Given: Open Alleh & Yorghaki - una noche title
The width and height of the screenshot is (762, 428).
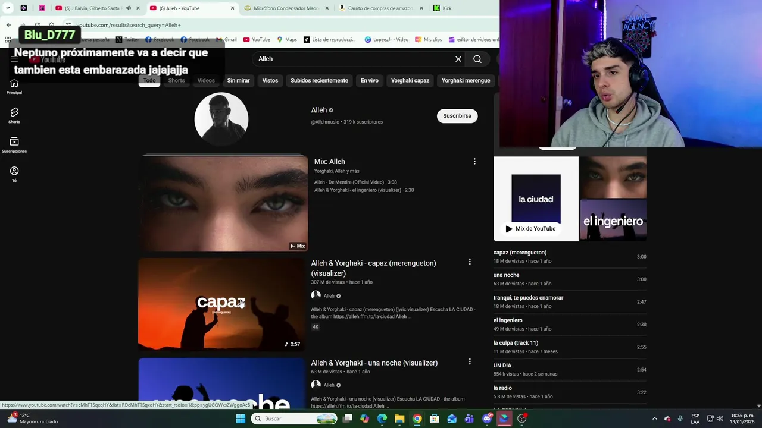Looking at the screenshot, I should (374, 363).
